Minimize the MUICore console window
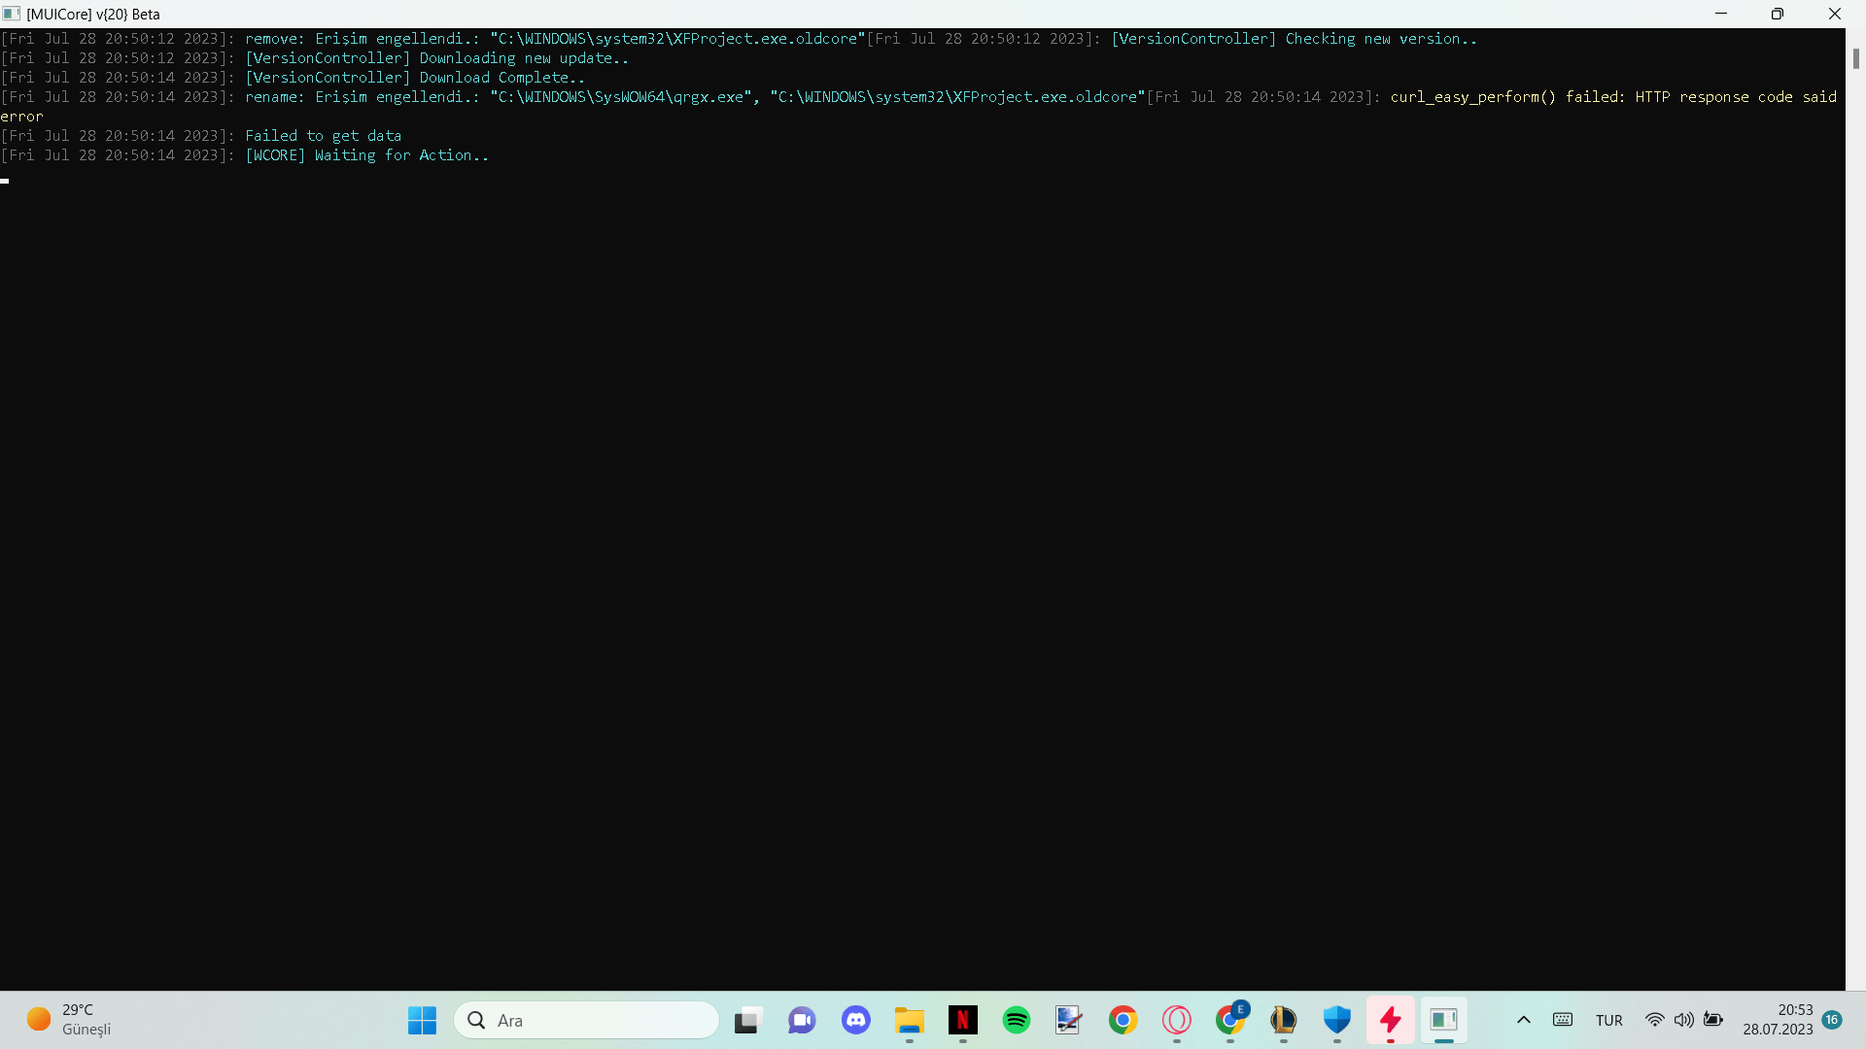Screen dimensions: 1866x1049 click(1721, 14)
